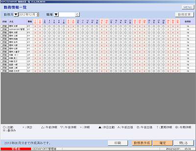
Task: Click the 印刷 print button
Action: click(118, 143)
